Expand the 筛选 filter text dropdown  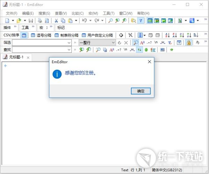(69, 43)
